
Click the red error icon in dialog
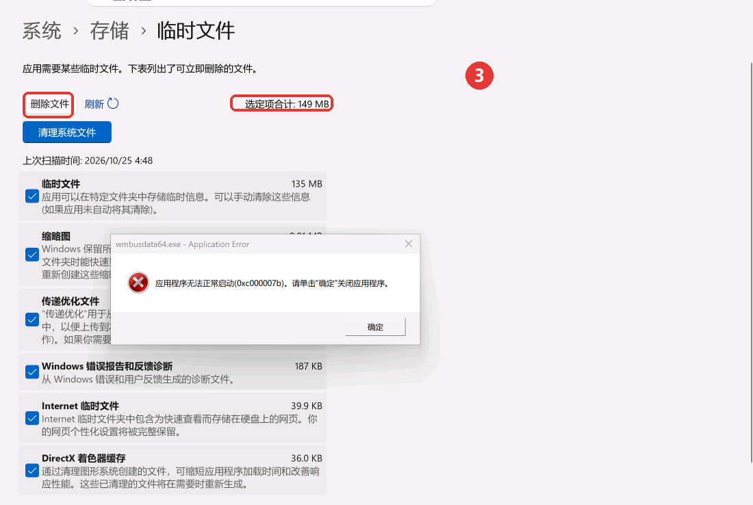(138, 282)
